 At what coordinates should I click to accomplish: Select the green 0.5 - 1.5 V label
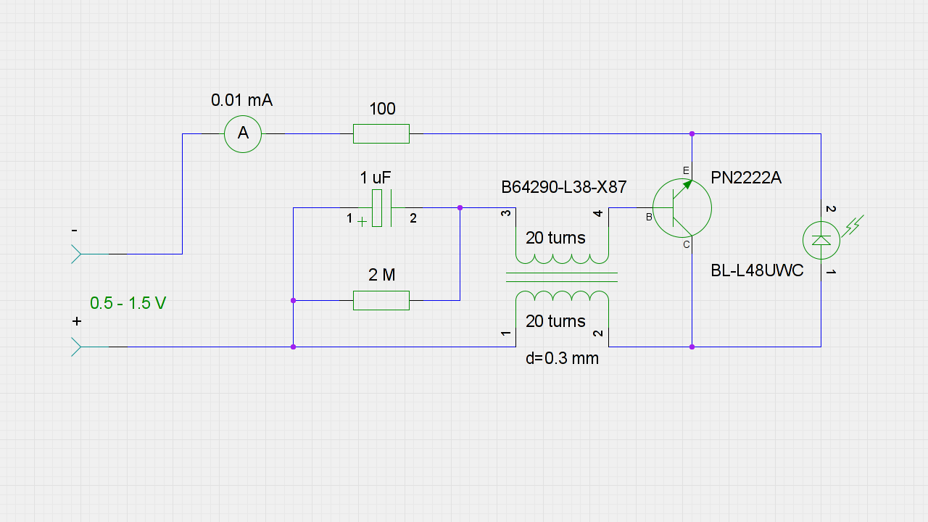[x=128, y=303]
